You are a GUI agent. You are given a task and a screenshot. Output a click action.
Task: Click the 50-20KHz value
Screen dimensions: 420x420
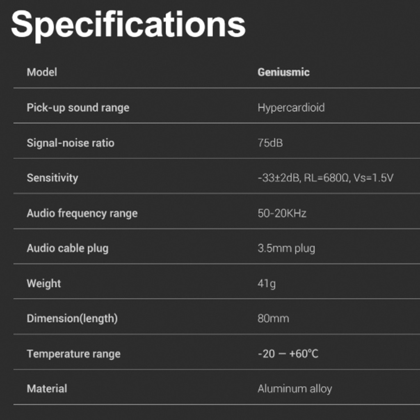[282, 213]
